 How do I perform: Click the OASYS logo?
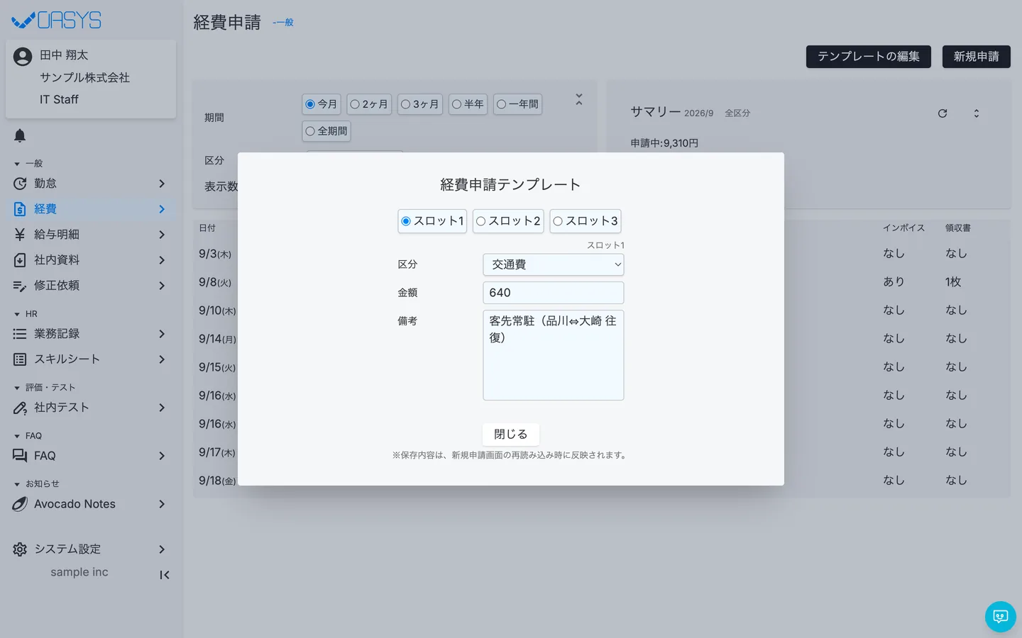click(x=57, y=21)
